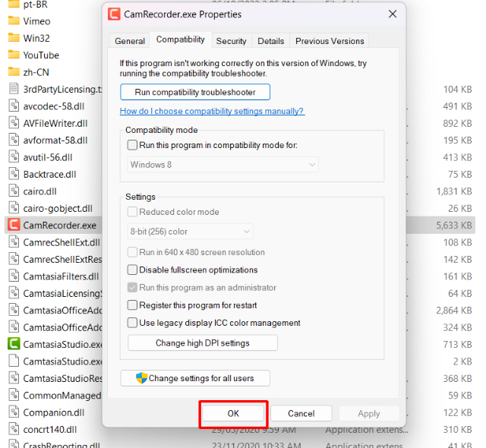Toggle Reduced color mode checkbox
The image size is (486, 448).
132,212
